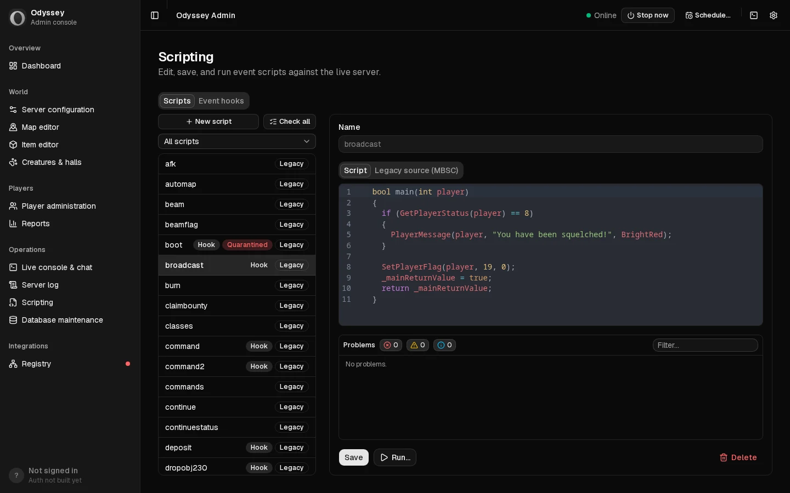
Task: Click the Odyssey logo icon
Action: coord(18,18)
